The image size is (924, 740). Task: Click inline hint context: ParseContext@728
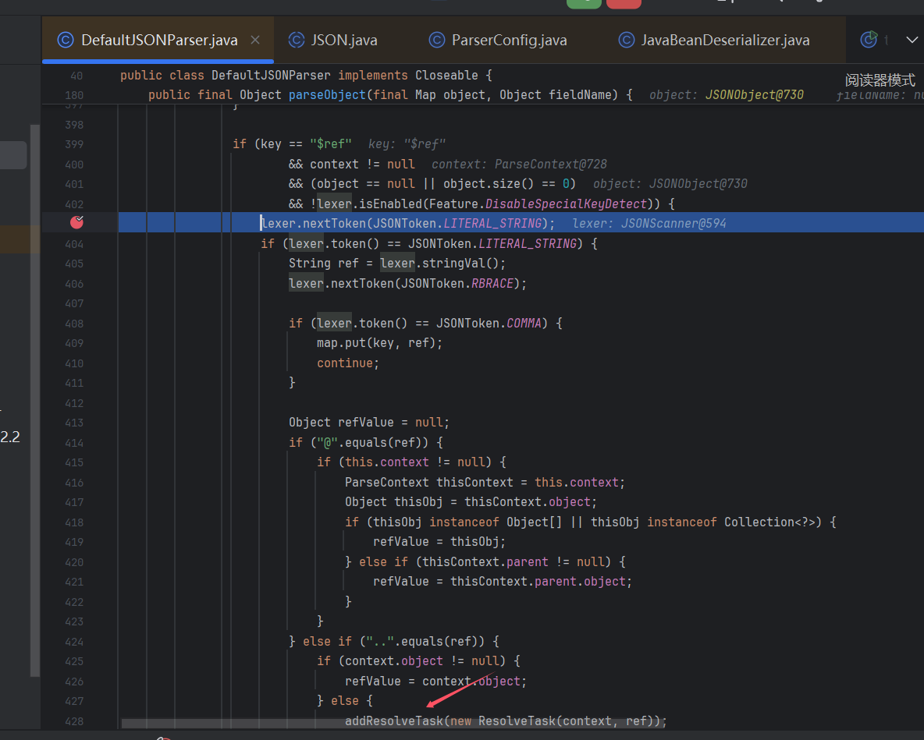tap(519, 164)
